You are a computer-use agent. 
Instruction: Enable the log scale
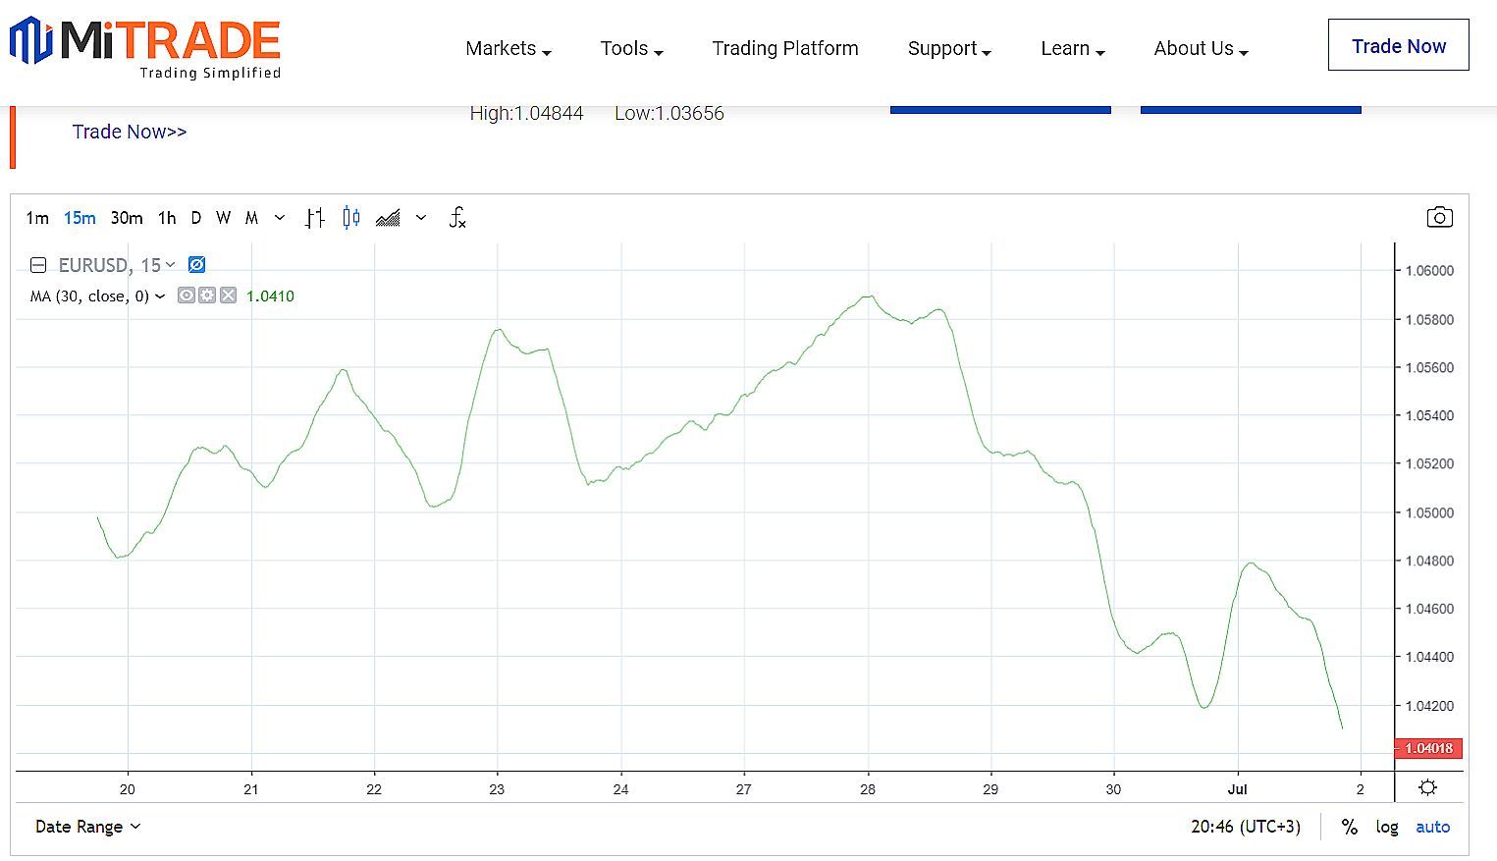point(1386,827)
